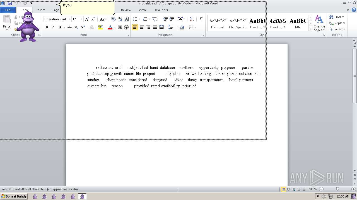Open Word Help question mark icon
Image resolution: width=357 pixels, height=200 pixels.
pyautogui.click(x=354, y=10)
